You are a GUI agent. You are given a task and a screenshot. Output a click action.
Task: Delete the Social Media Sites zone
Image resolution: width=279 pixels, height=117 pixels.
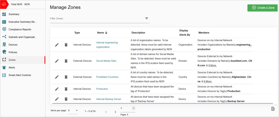[x=66, y=61]
